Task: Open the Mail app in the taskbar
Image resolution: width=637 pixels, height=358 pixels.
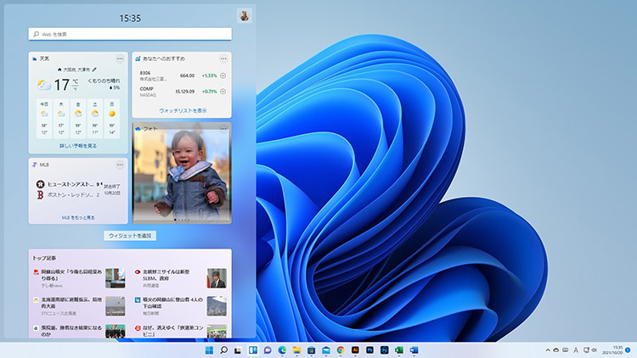Action: pyautogui.click(x=325, y=350)
